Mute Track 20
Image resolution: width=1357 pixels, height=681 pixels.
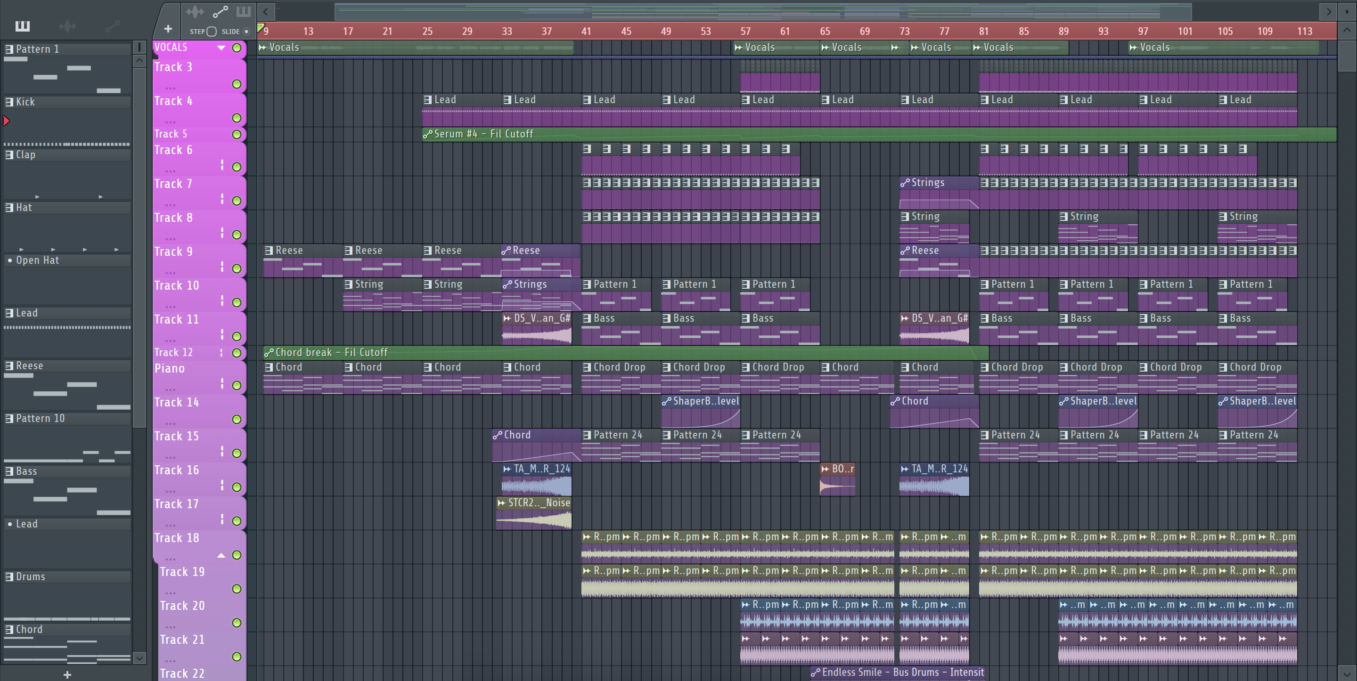tap(237, 623)
